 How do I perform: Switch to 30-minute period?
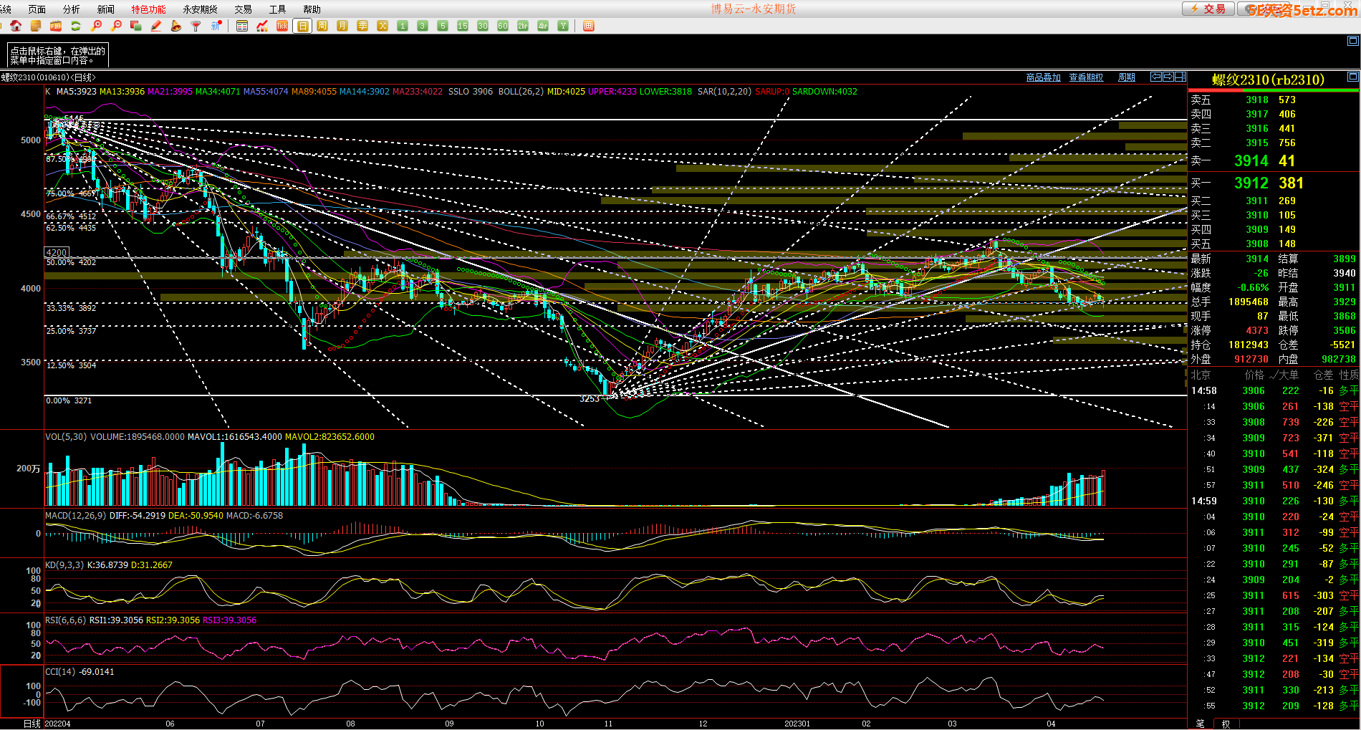tap(483, 26)
